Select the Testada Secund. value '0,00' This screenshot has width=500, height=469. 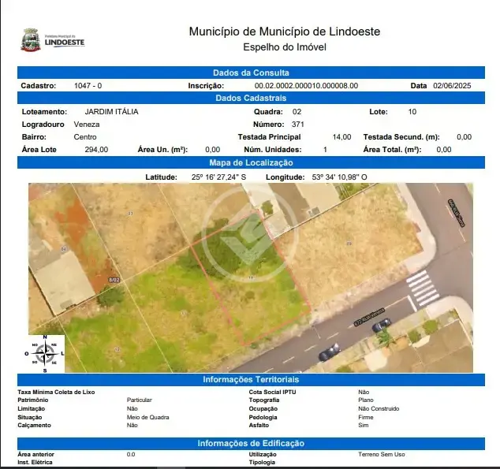tap(464, 137)
